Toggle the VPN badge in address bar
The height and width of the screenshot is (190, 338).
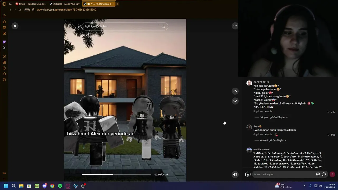pos(27,10)
